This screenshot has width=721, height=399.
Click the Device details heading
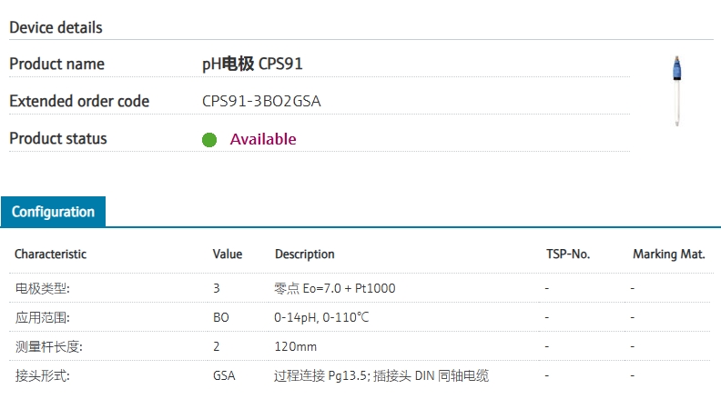pyautogui.click(x=56, y=27)
